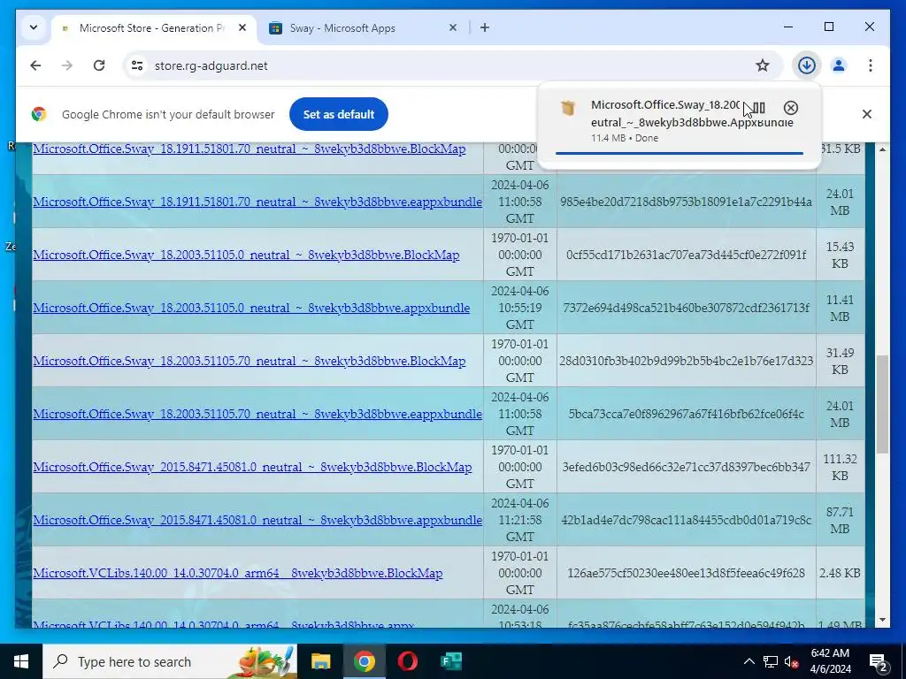Close the Microsoft Store - Generation tab
Image resolution: width=906 pixels, height=679 pixels.
click(x=242, y=27)
